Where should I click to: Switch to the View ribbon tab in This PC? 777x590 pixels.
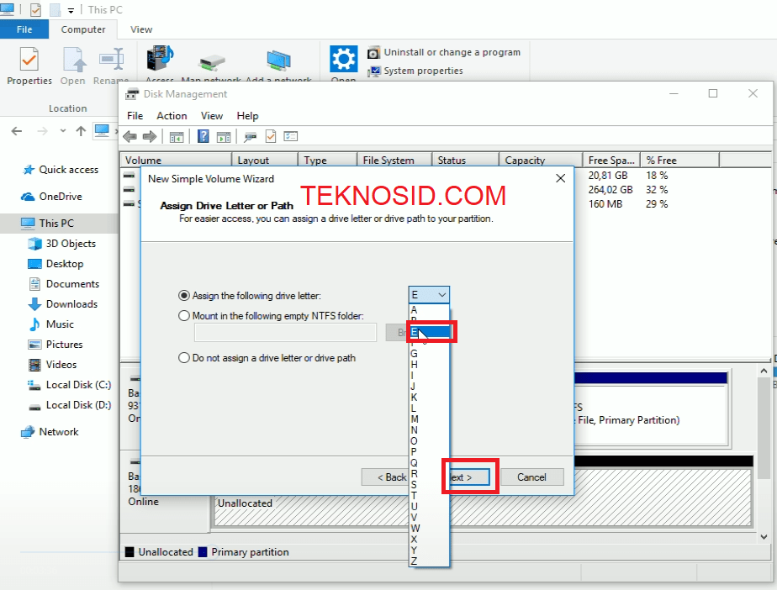coord(141,29)
